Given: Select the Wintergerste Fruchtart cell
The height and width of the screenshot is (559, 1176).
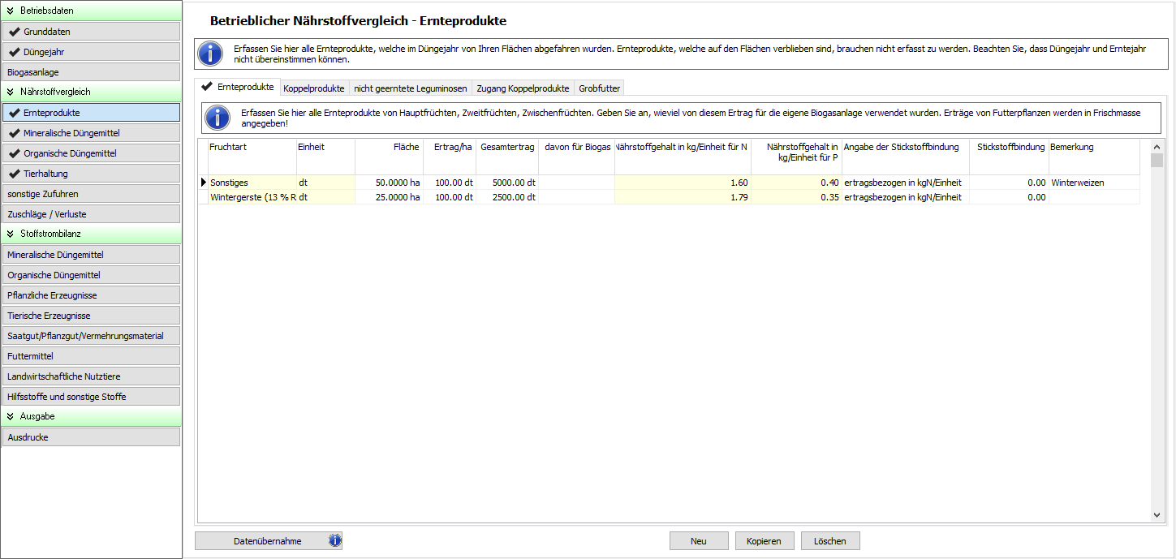Looking at the screenshot, I should (252, 197).
